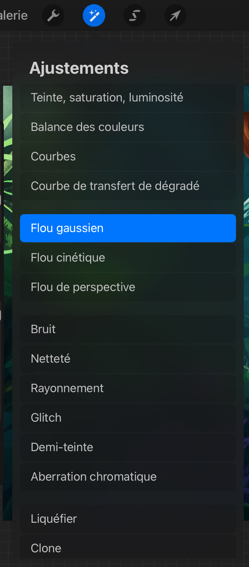
Task: Select Balance des couleurs
Action: click(x=128, y=127)
